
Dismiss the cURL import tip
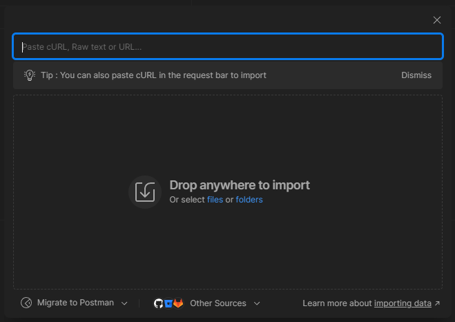click(x=416, y=75)
